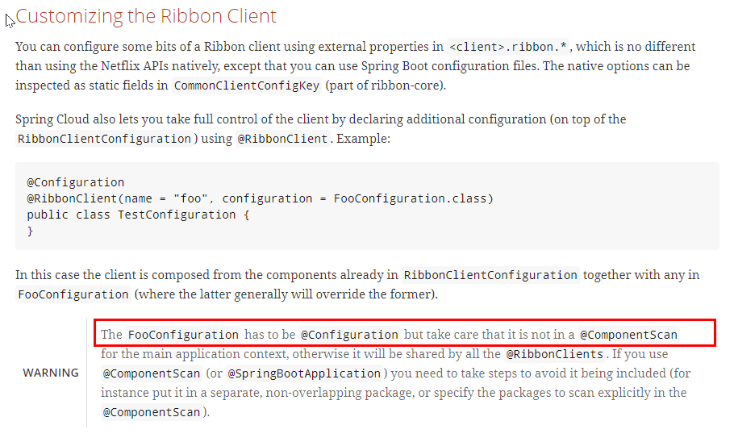Click 'RibbonClientConfiguration' code before '@RibbonClient'
The width and height of the screenshot is (734, 442).
104,139
